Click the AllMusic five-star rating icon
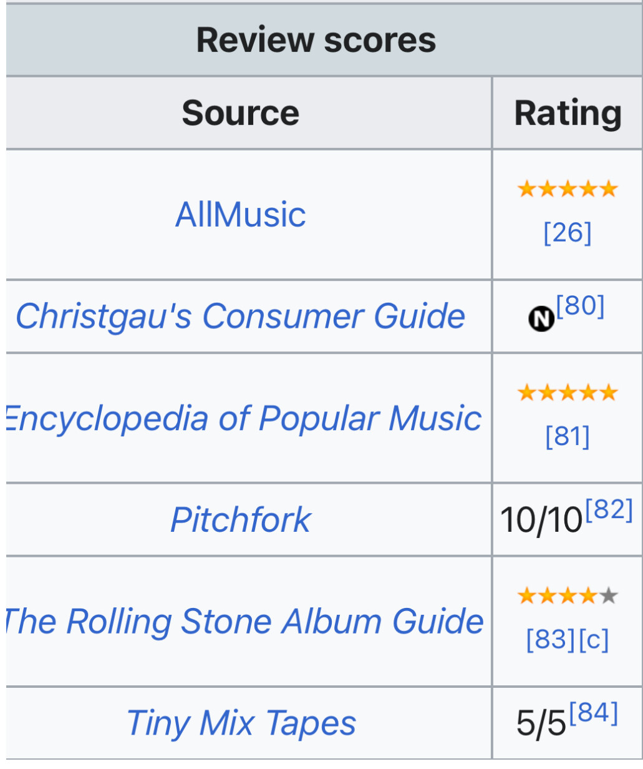 [x=567, y=189]
